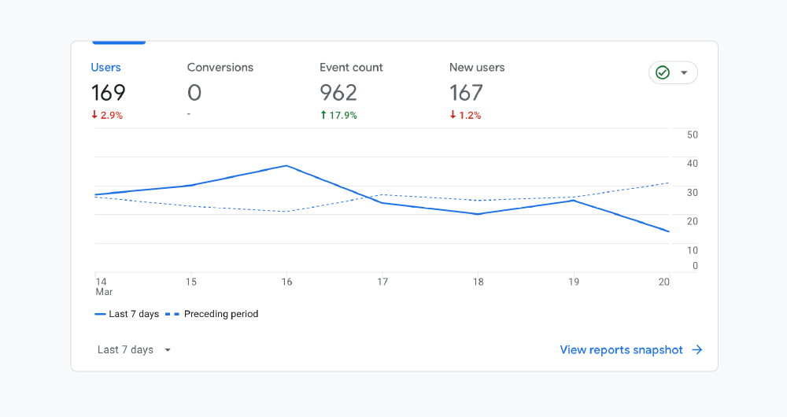Click the solid line legend marker

click(100, 314)
